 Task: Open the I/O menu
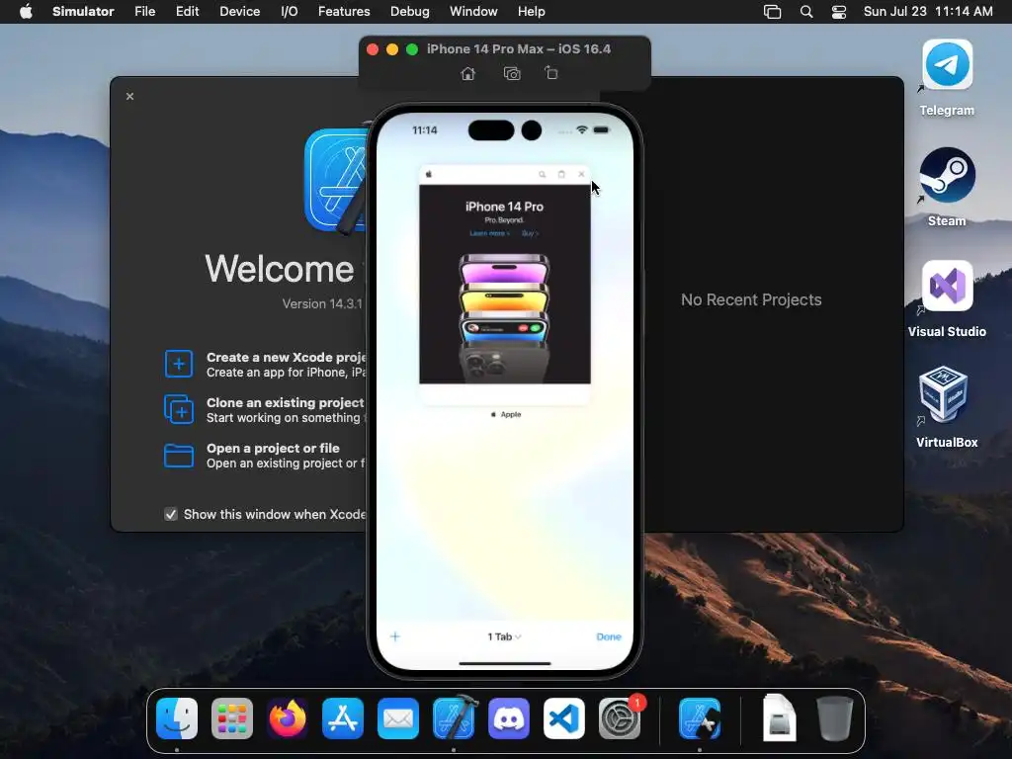(290, 12)
